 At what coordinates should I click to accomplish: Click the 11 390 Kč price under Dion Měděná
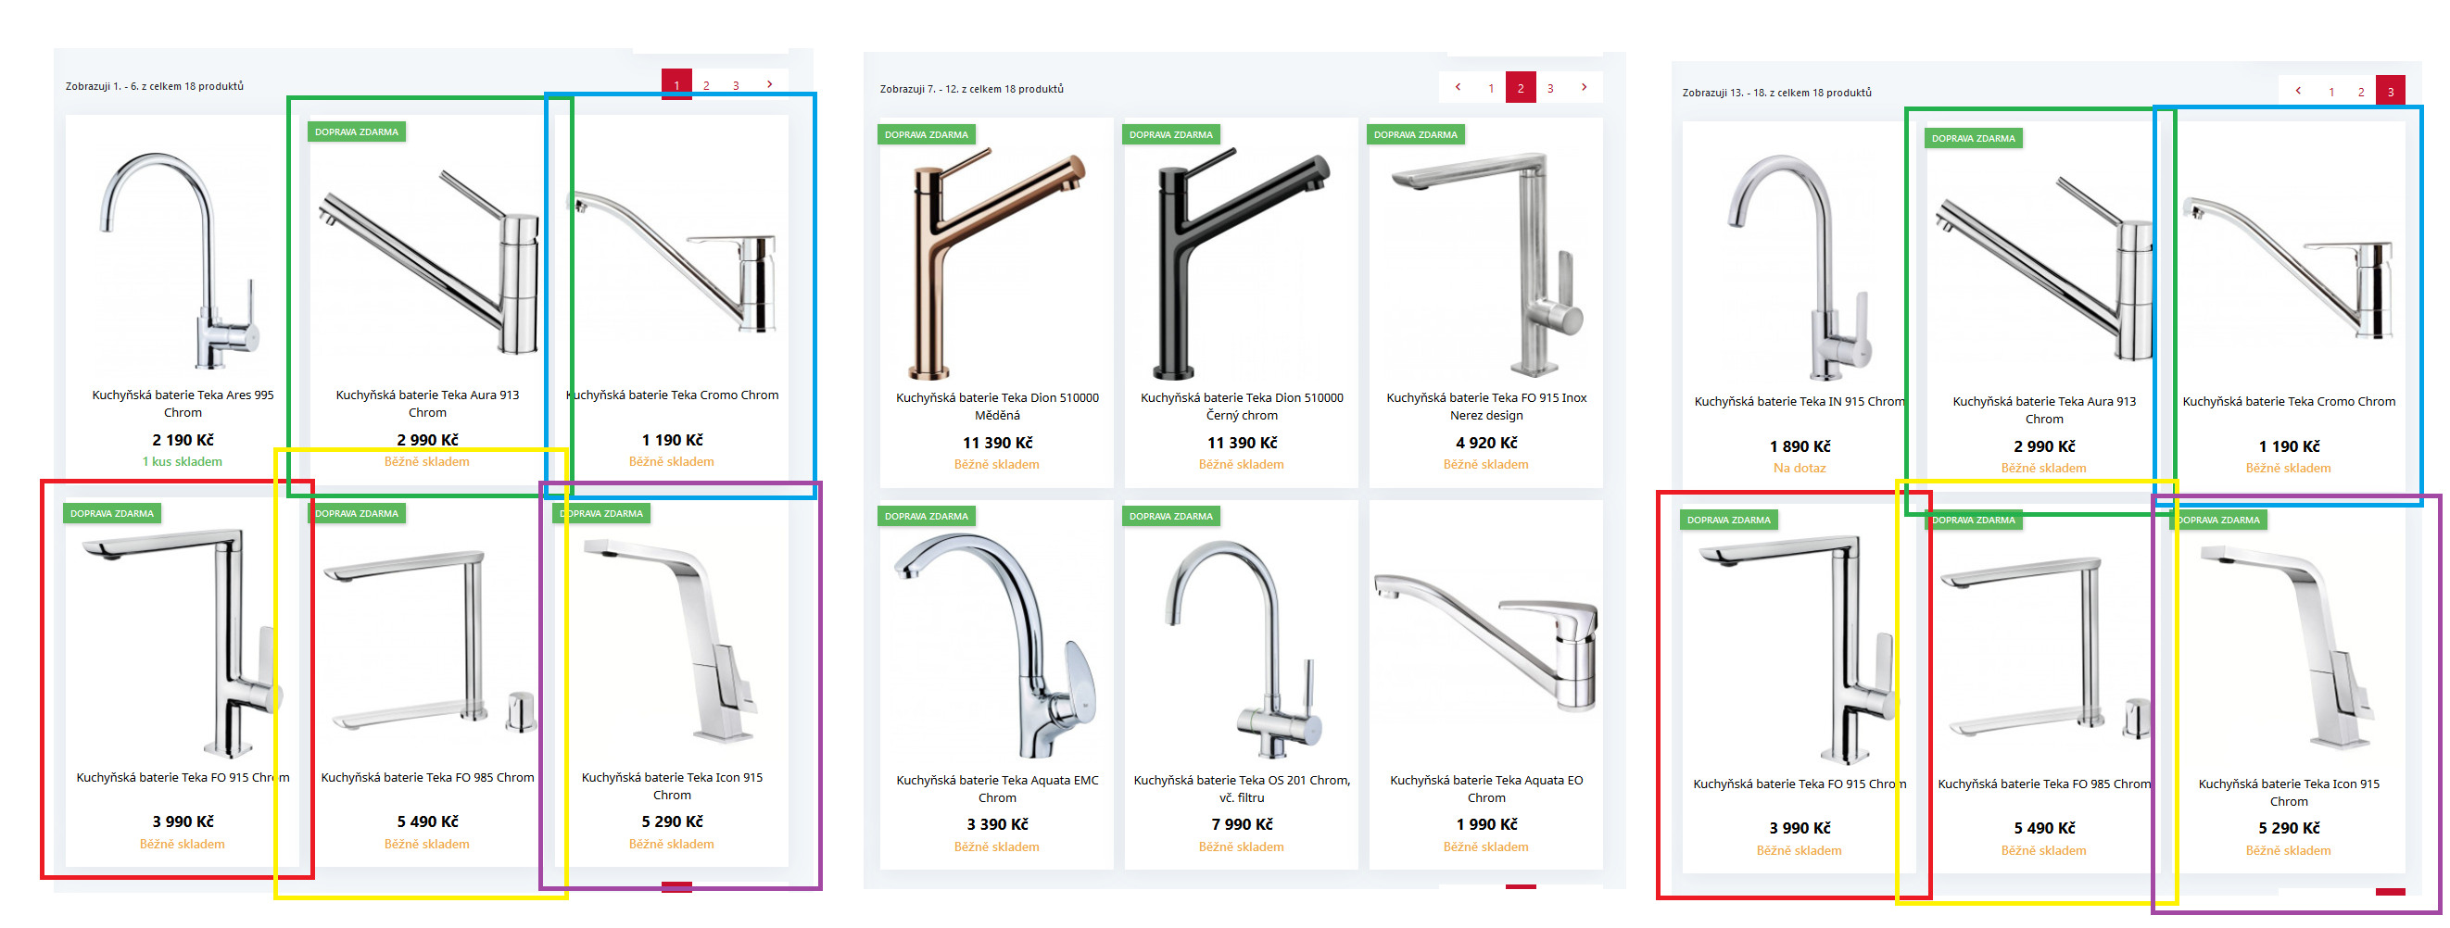pyautogui.click(x=997, y=443)
